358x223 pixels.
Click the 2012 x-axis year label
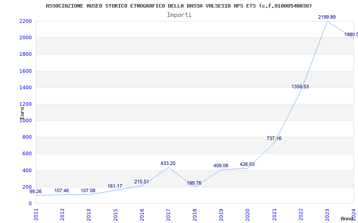point(62,215)
